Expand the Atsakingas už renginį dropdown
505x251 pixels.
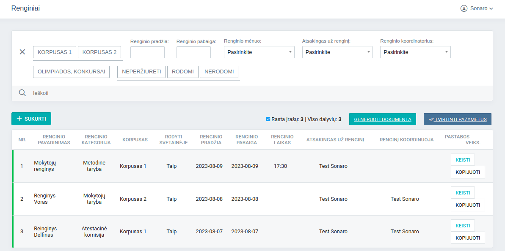[337, 52]
